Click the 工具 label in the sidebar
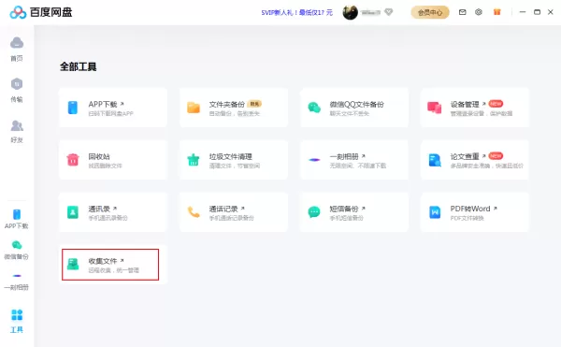This screenshot has width=561, height=347. tap(17, 329)
